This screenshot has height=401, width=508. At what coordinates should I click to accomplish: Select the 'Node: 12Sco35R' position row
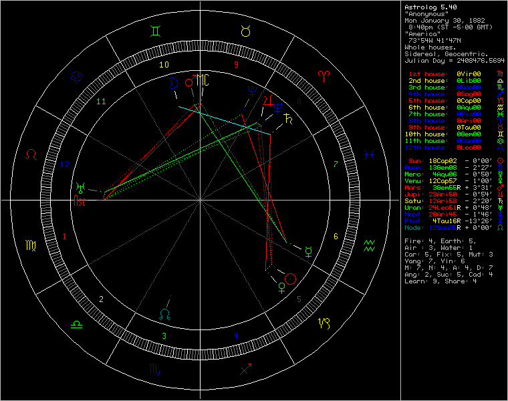tap(454, 228)
